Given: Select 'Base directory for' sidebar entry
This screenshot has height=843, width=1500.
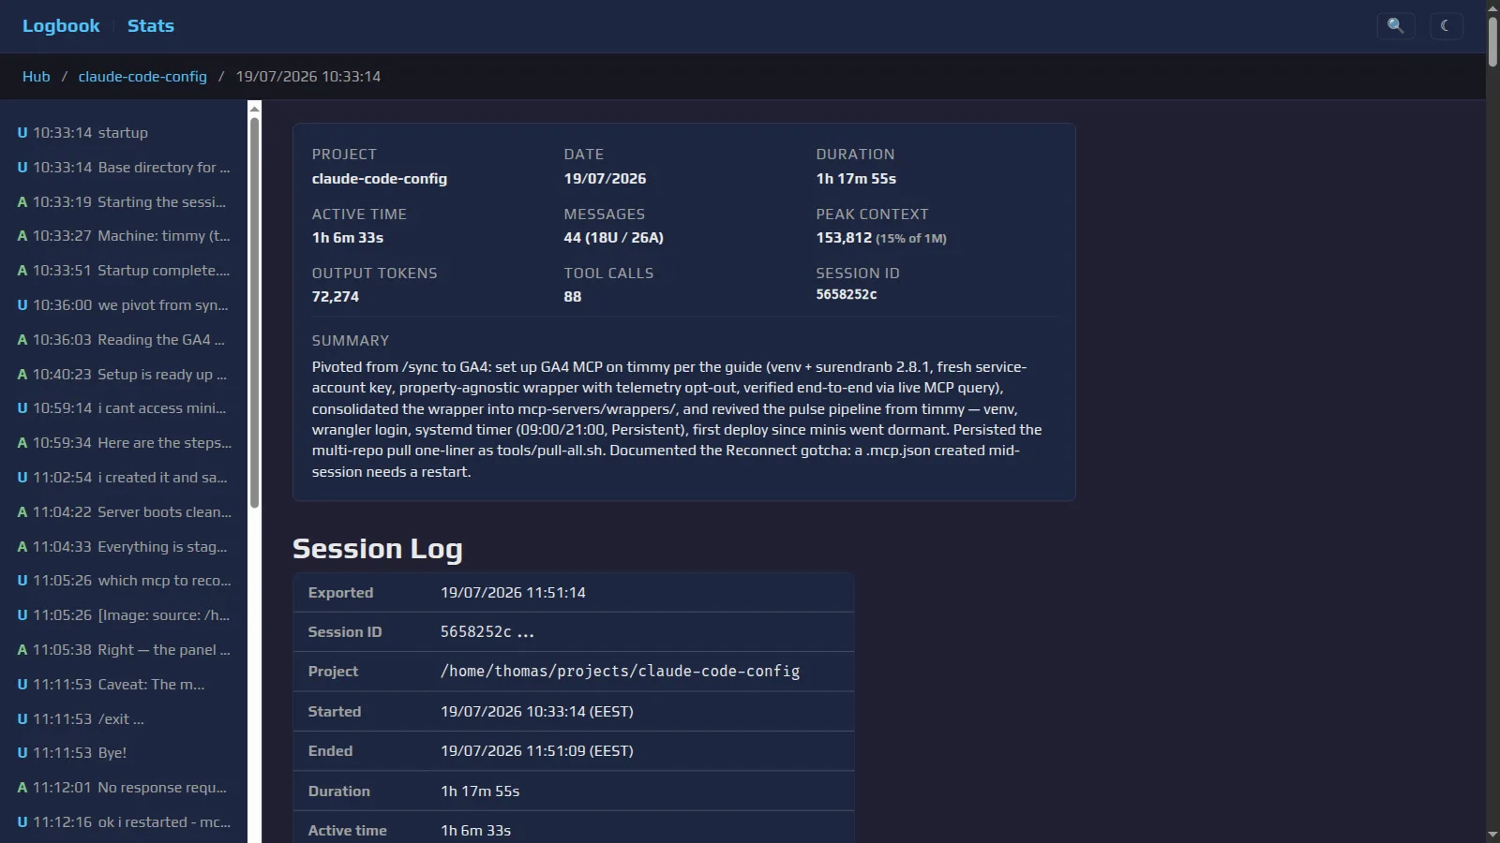Looking at the screenshot, I should (x=125, y=168).
